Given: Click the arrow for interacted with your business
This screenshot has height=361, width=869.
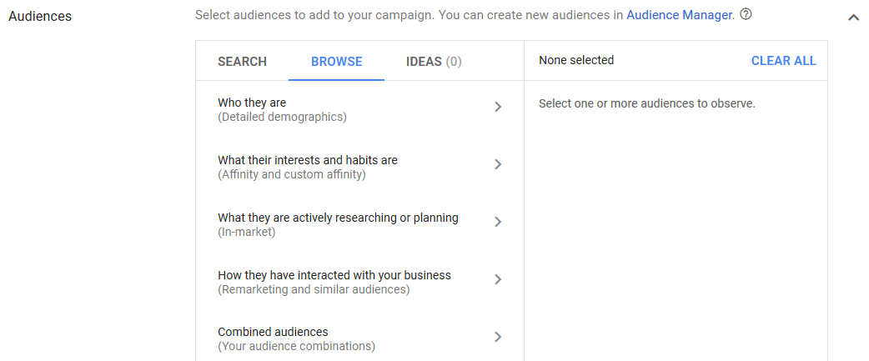Looking at the screenshot, I should click(498, 279).
